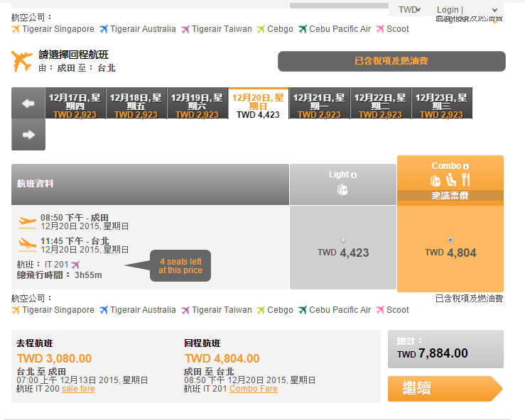Viewport: 525px width, 420px height.
Task: Click the top Tigerair Singapore legend icon
Action: [x=16, y=29]
